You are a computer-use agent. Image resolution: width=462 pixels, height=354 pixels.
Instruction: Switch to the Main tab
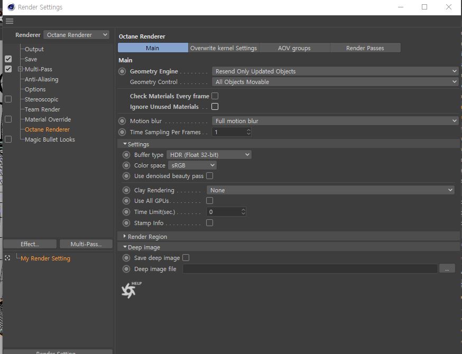click(x=153, y=48)
